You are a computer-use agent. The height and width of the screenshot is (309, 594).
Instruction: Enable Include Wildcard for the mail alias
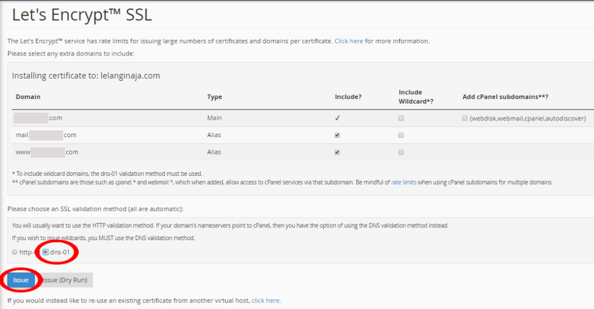click(401, 135)
